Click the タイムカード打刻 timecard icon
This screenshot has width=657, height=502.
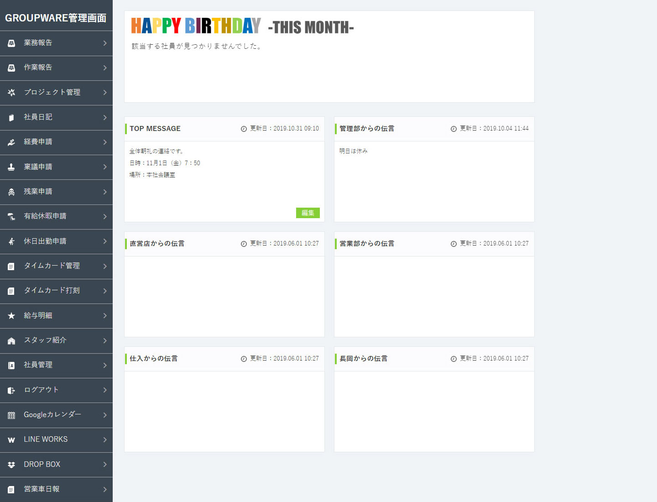pos(11,291)
